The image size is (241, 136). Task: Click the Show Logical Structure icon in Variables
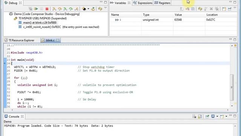click(188, 9)
